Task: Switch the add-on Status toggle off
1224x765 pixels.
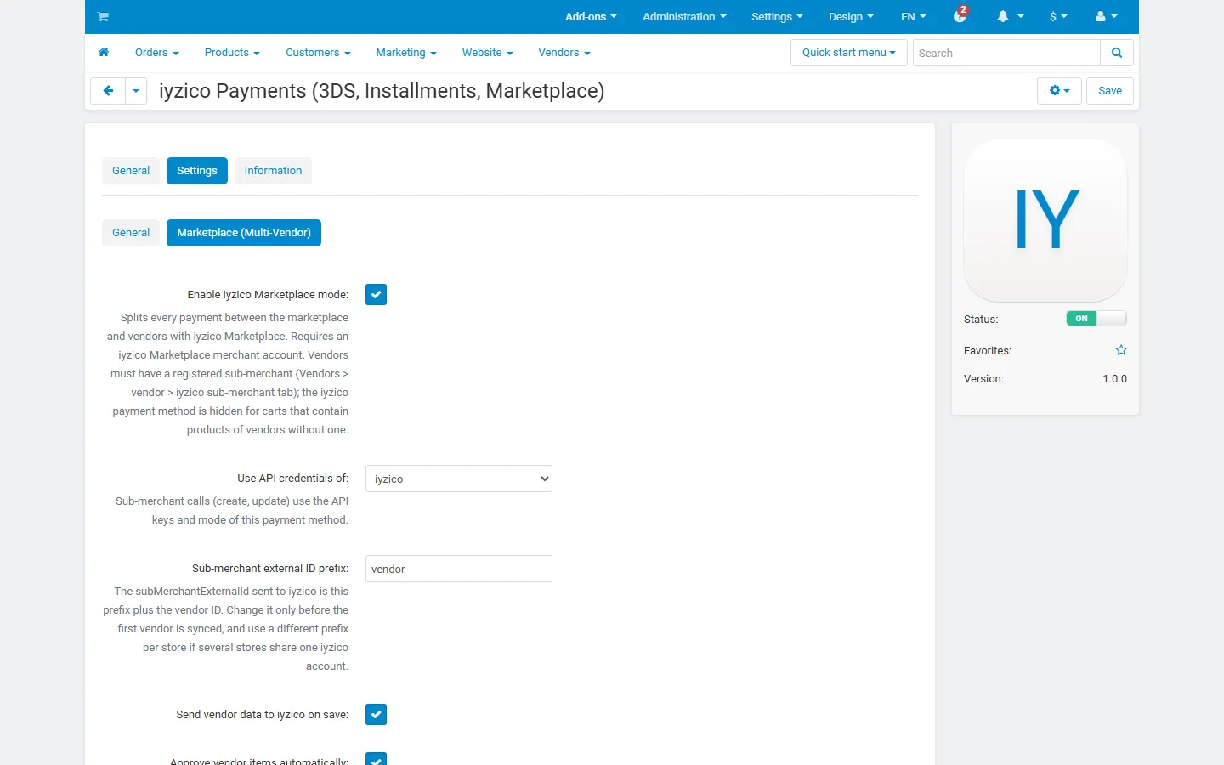Action: (1096, 319)
